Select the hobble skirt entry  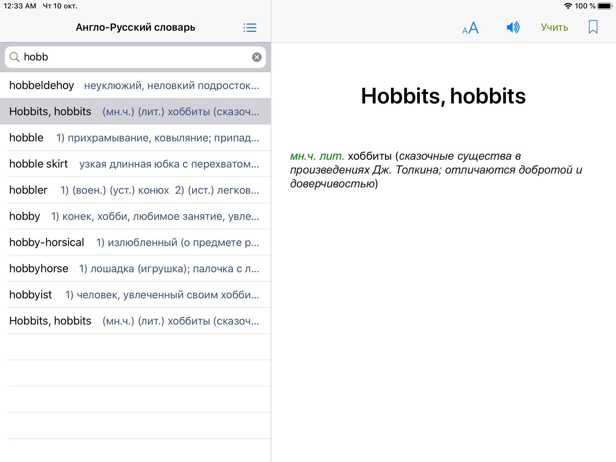[135, 164]
